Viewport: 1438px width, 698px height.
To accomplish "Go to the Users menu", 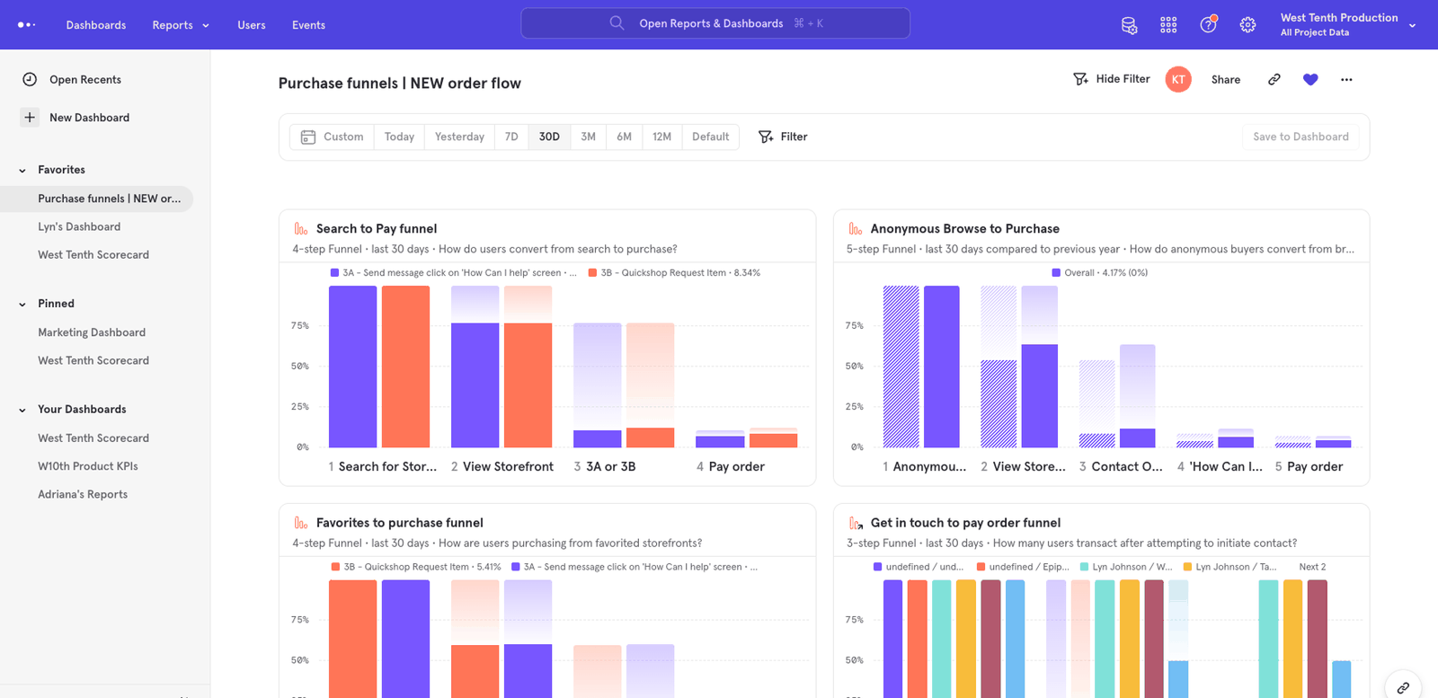I will [252, 25].
